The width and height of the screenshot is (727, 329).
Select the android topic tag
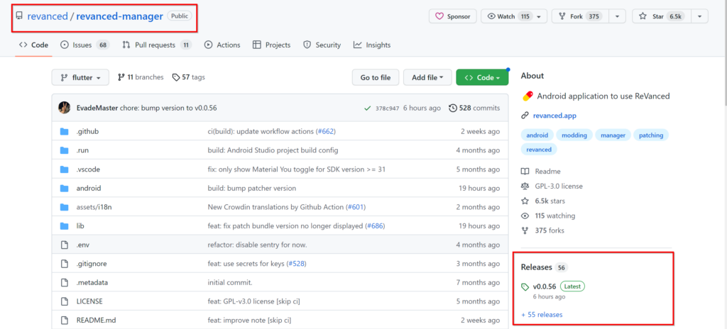[x=537, y=135]
